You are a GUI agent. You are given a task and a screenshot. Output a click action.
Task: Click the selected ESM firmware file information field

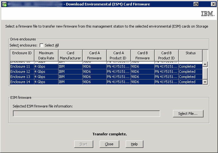86,113
